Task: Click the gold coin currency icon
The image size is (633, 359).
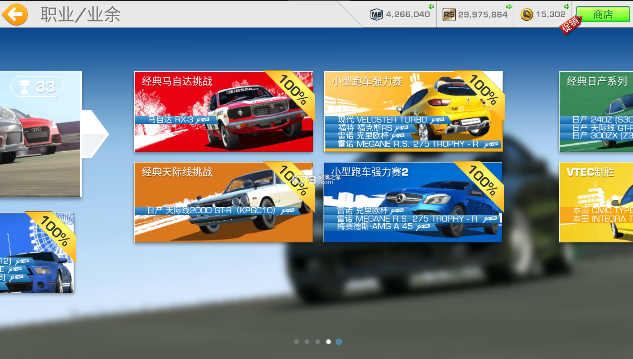Action: pyautogui.click(x=527, y=15)
